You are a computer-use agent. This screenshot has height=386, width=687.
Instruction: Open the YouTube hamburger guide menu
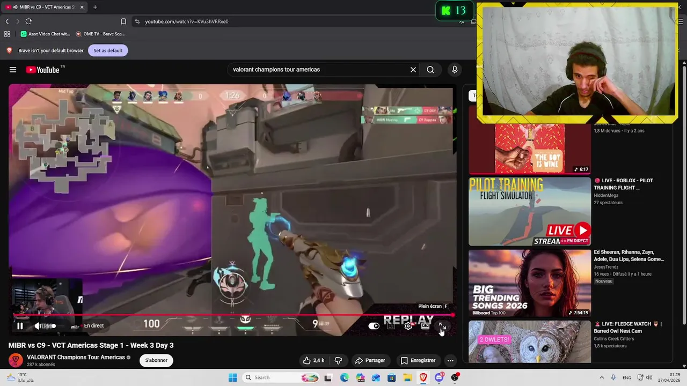[13, 70]
